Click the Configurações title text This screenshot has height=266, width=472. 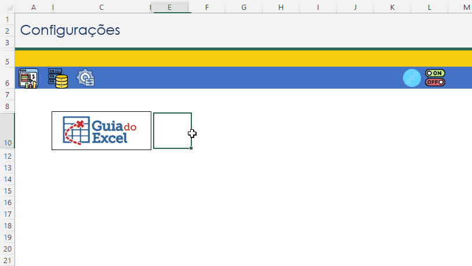tap(70, 30)
